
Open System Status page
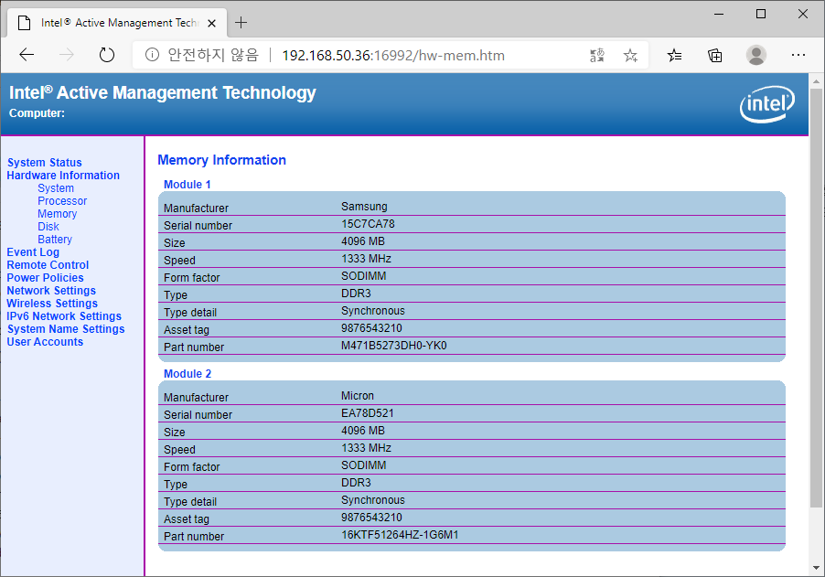(44, 163)
